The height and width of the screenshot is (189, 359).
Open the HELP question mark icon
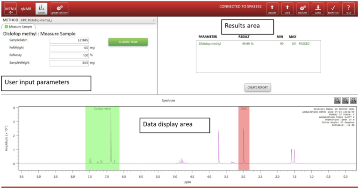tap(348, 9)
